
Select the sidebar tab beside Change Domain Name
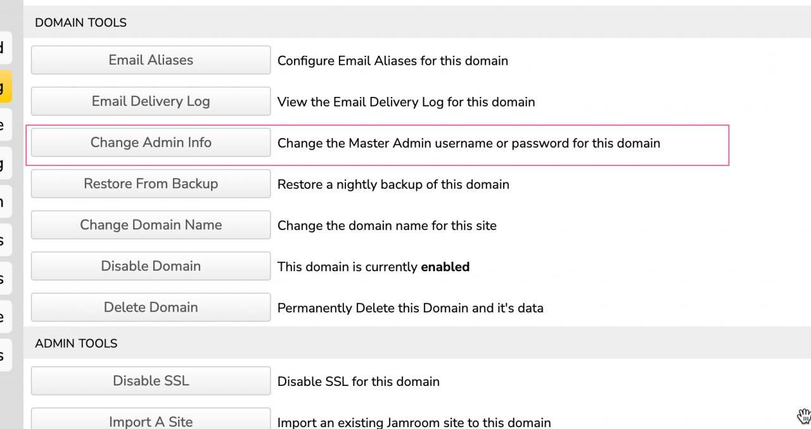point(4,241)
